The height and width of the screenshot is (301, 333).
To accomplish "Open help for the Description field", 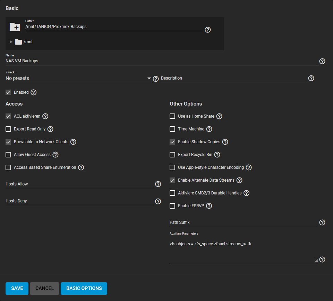I will click(311, 78).
